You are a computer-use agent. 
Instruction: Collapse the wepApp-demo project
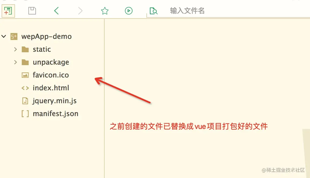click(x=4, y=36)
